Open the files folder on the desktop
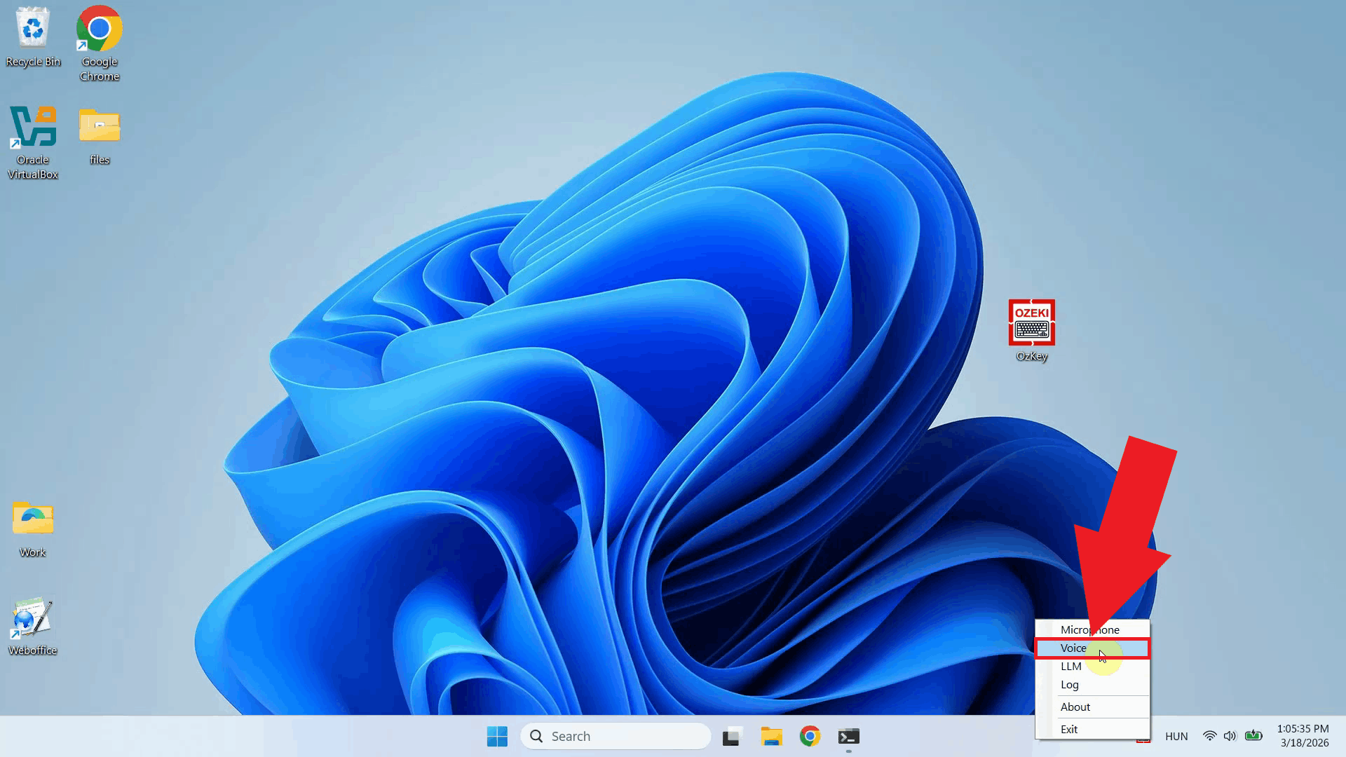This screenshot has width=1346, height=757. click(x=99, y=128)
